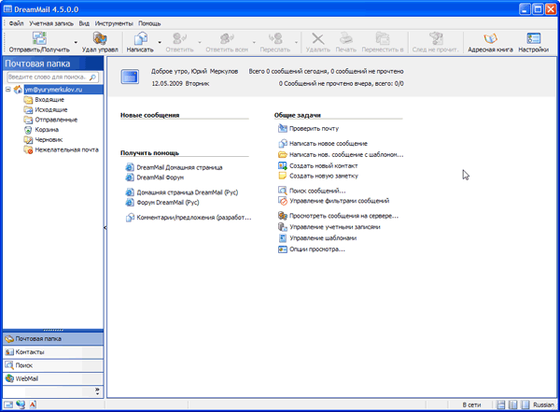Click the Ответить reply icon
This screenshot has width=560, height=412.
(x=179, y=38)
